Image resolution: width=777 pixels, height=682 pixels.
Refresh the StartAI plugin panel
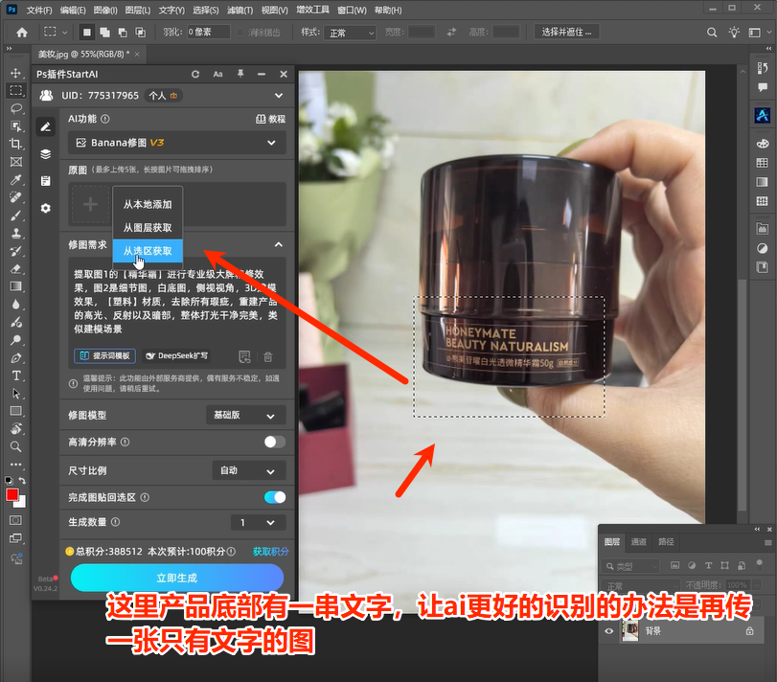pos(195,74)
